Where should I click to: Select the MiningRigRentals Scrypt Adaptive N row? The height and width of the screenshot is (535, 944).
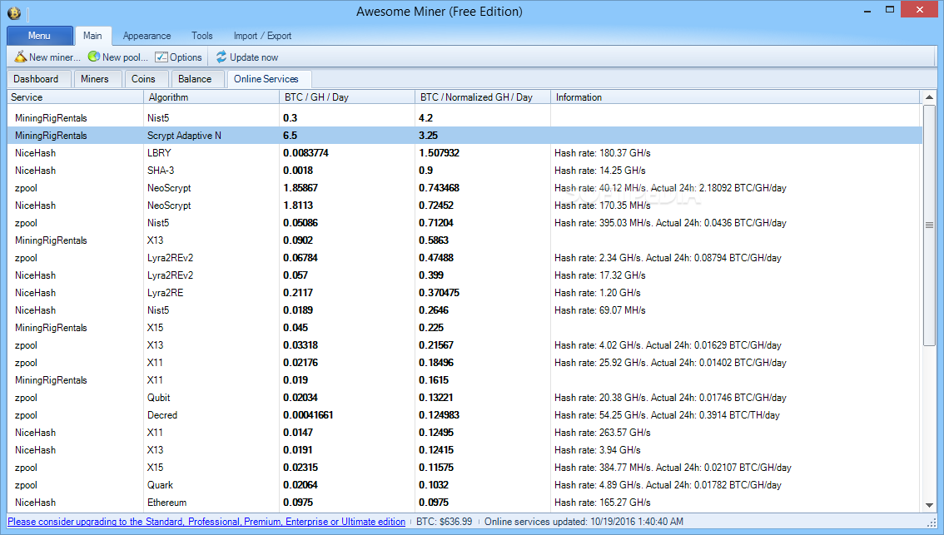[x=465, y=136]
